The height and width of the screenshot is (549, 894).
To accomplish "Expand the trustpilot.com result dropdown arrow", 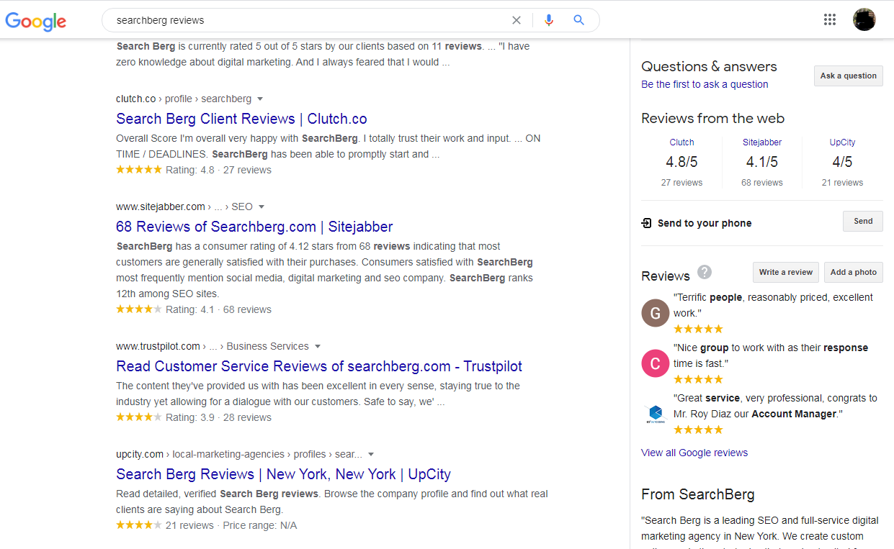I will pos(318,346).
